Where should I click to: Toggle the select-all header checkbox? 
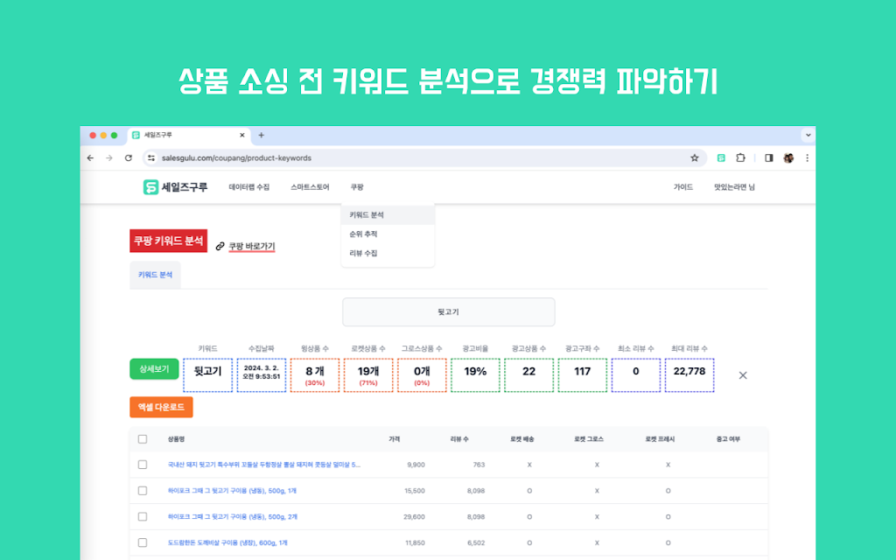point(143,439)
